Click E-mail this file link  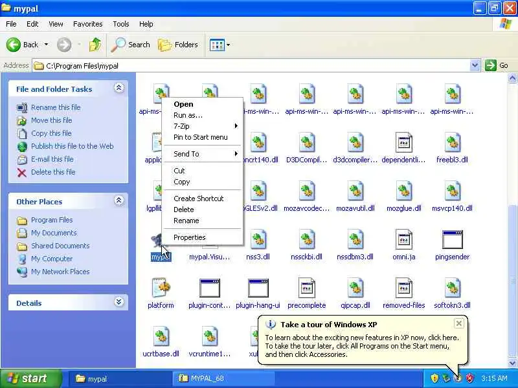(52, 159)
